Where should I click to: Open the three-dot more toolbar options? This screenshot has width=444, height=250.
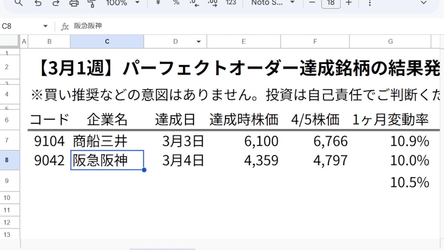(x=370, y=3)
